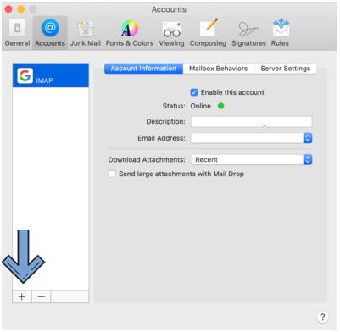Enable Send large attachments with Mail Drop
The width and height of the screenshot is (340, 332).
click(112, 174)
